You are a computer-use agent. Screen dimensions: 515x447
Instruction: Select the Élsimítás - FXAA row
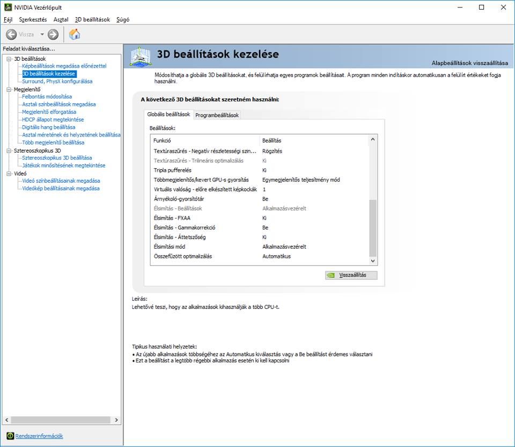coord(260,218)
